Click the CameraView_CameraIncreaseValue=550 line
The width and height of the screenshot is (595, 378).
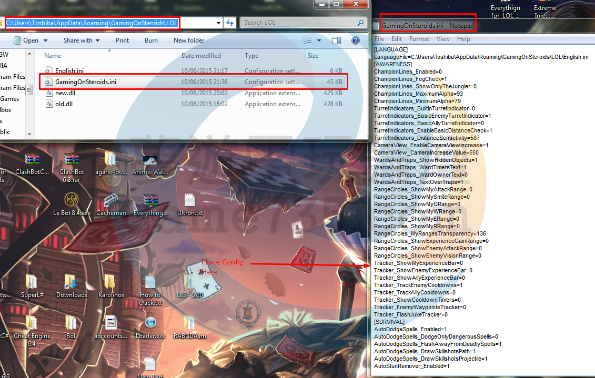tap(426, 153)
